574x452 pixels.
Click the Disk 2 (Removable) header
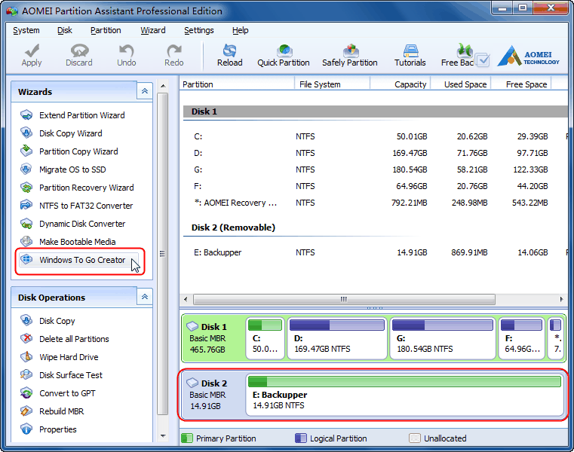[x=233, y=228]
